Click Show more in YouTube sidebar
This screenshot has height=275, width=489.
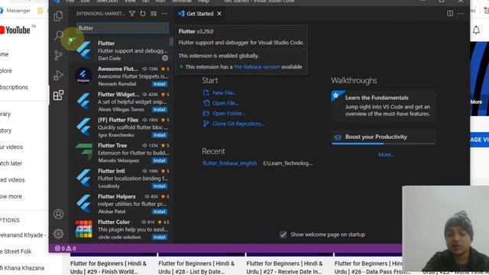pos(11,196)
